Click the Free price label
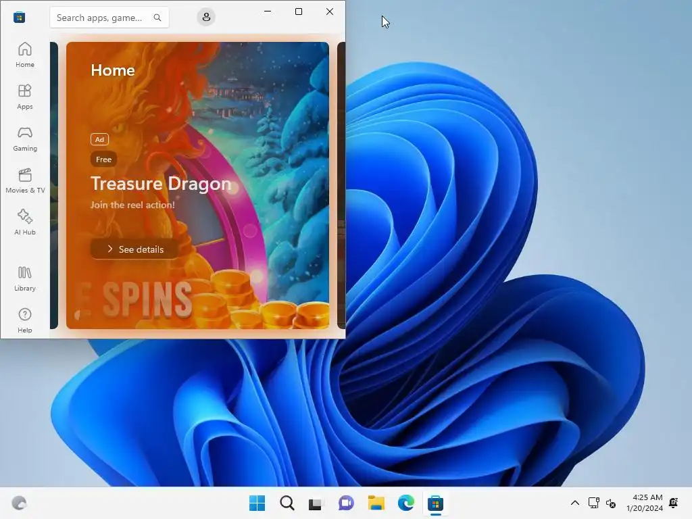Screen dimensions: 692x519 (103, 159)
